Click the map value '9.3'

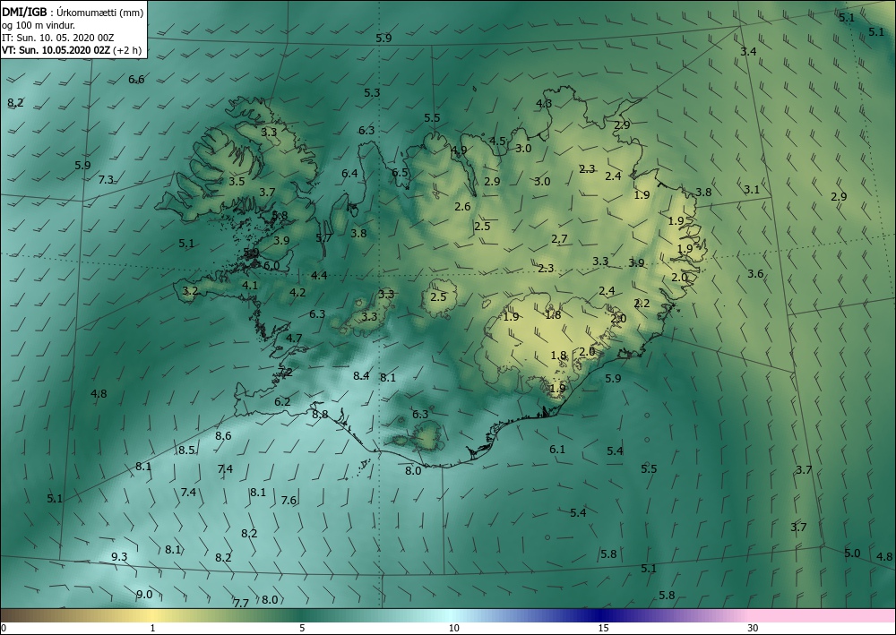tap(119, 557)
